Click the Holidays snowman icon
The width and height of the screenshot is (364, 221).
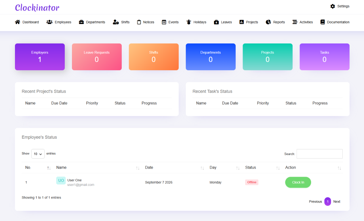click(x=189, y=22)
